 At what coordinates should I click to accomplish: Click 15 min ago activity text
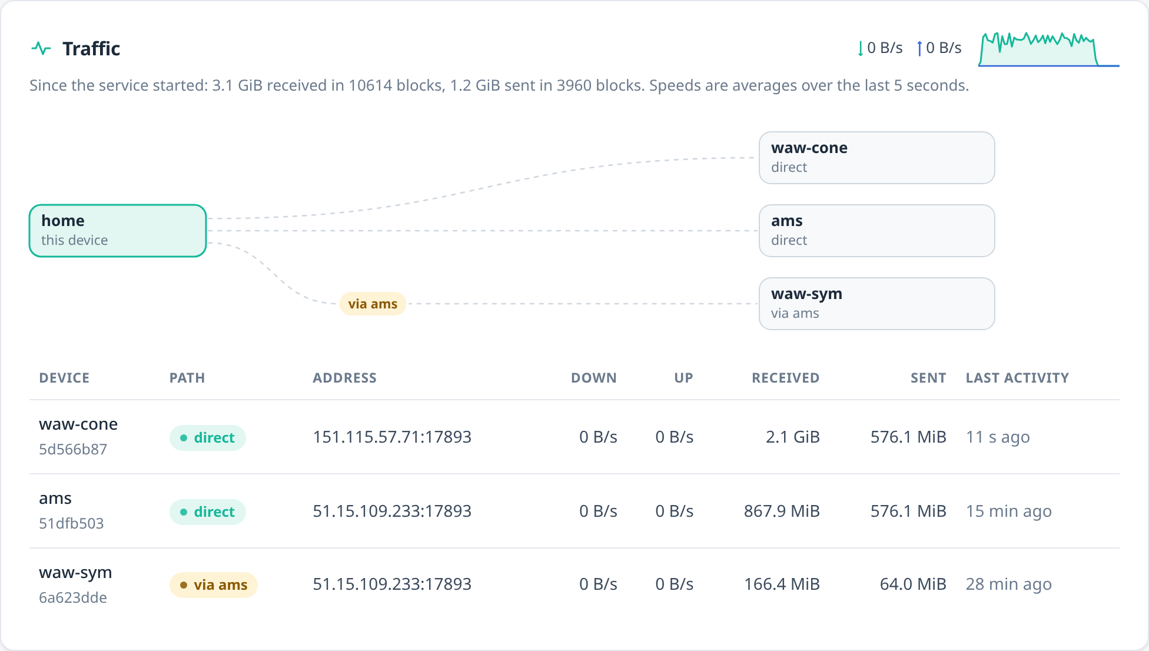(1009, 511)
